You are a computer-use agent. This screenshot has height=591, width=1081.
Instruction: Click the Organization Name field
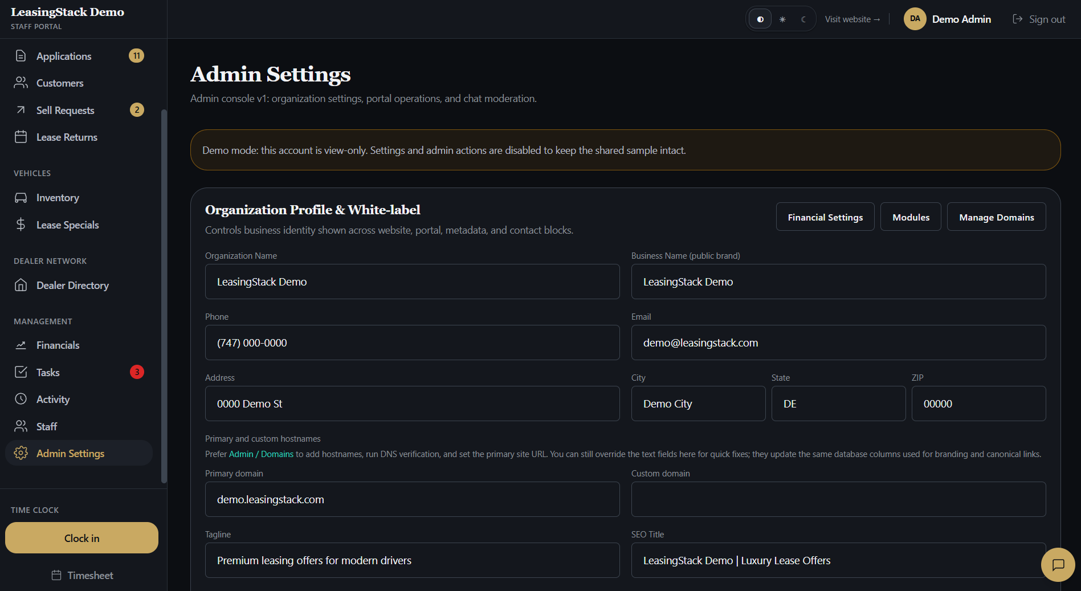pos(413,282)
